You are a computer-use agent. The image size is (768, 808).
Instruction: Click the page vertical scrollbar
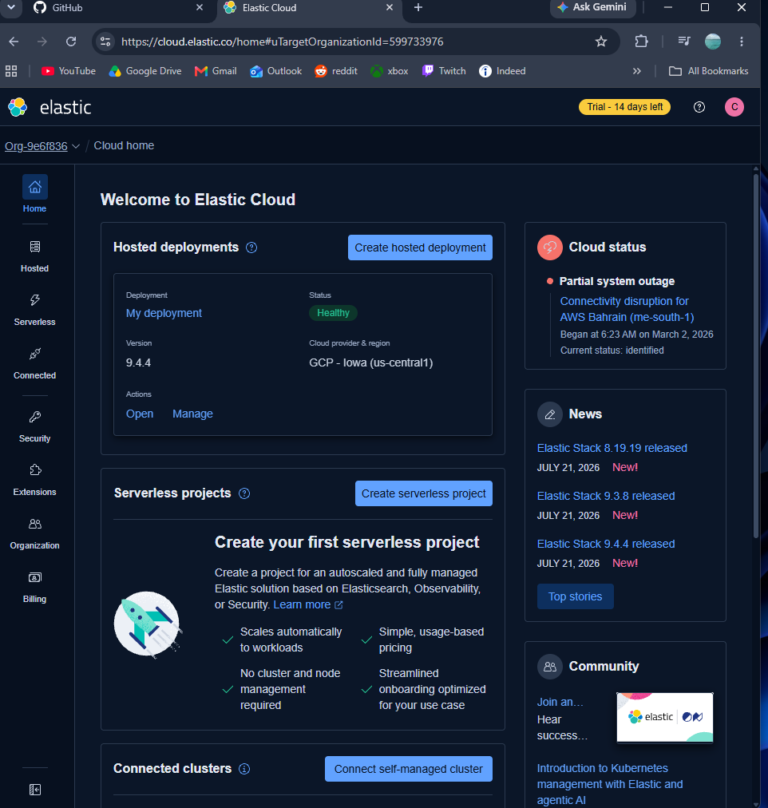(756, 355)
